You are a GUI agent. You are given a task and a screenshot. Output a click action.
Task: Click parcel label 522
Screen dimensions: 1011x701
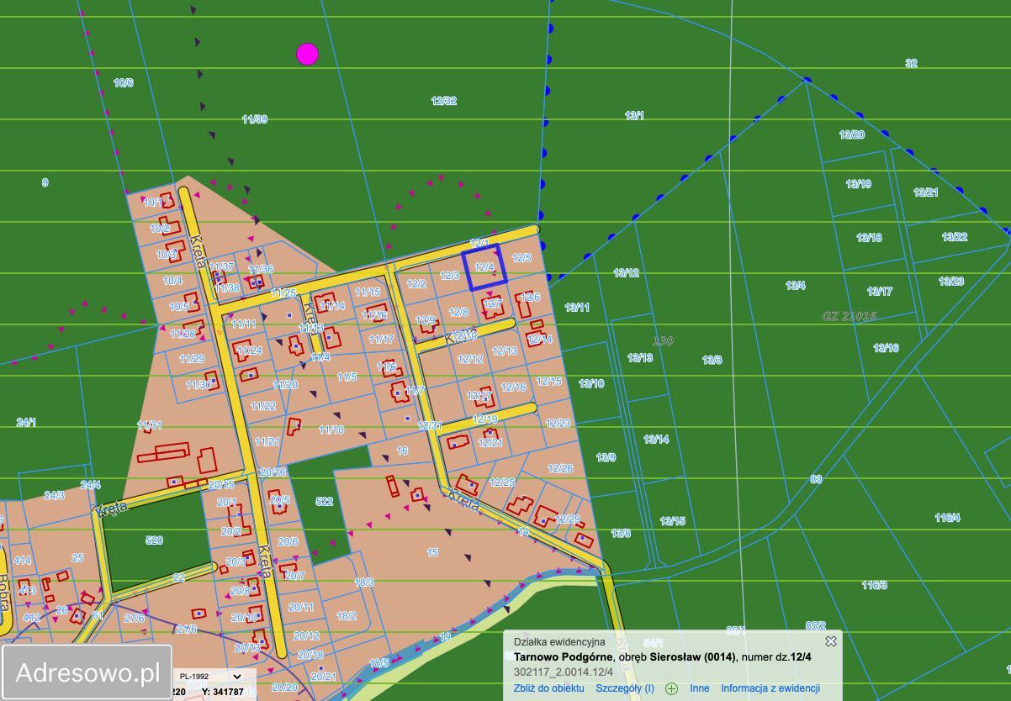[325, 502]
